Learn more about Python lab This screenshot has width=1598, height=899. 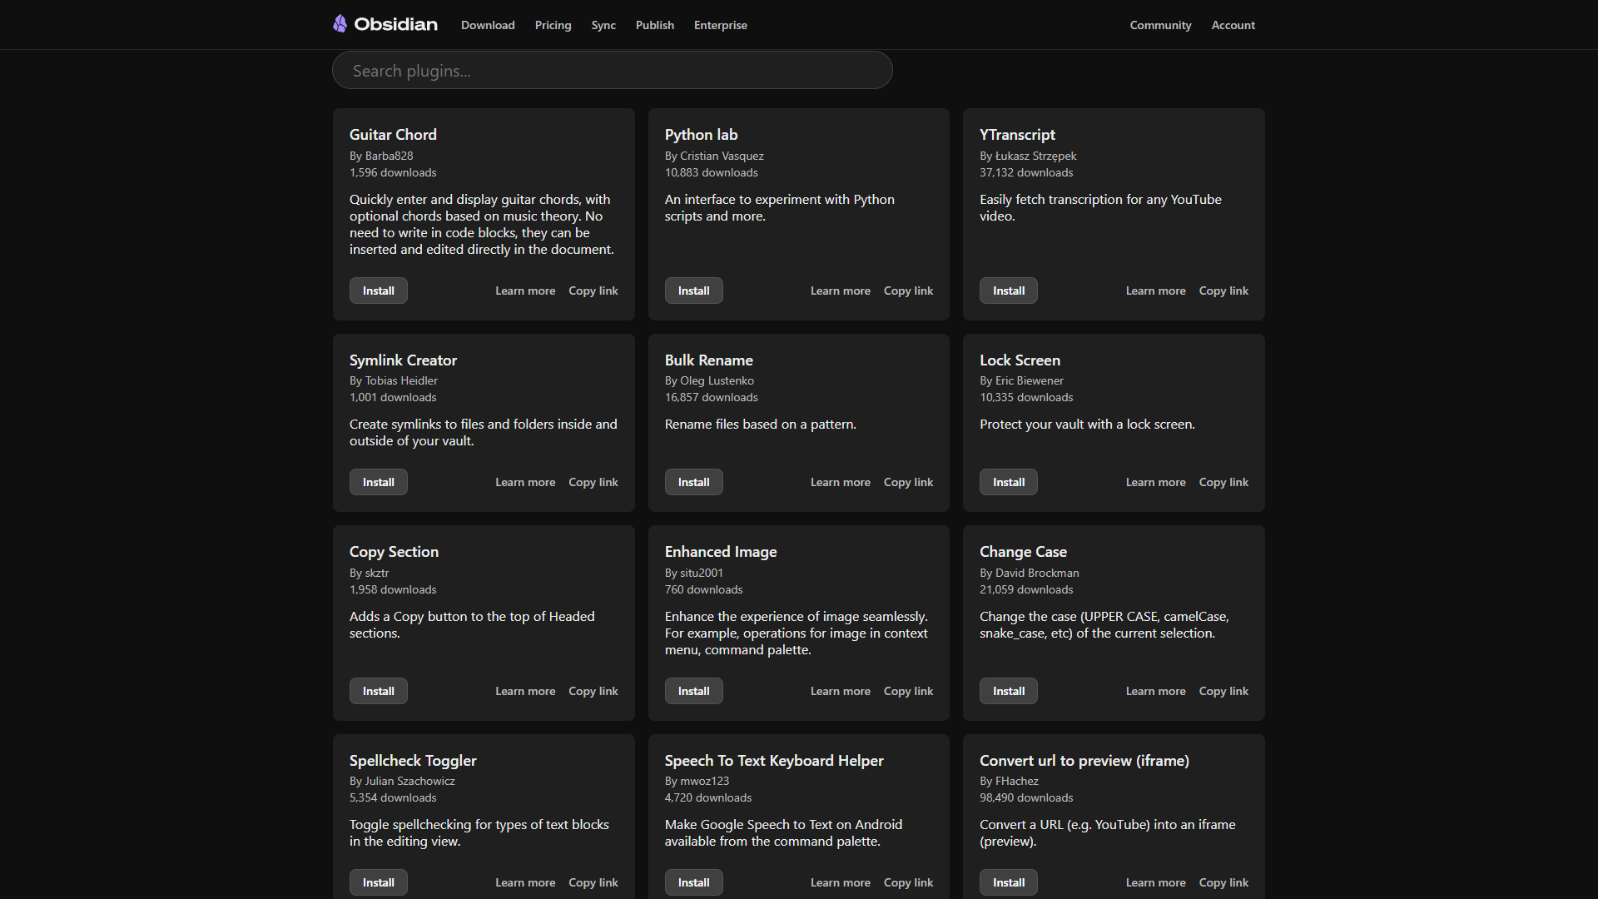(x=841, y=291)
